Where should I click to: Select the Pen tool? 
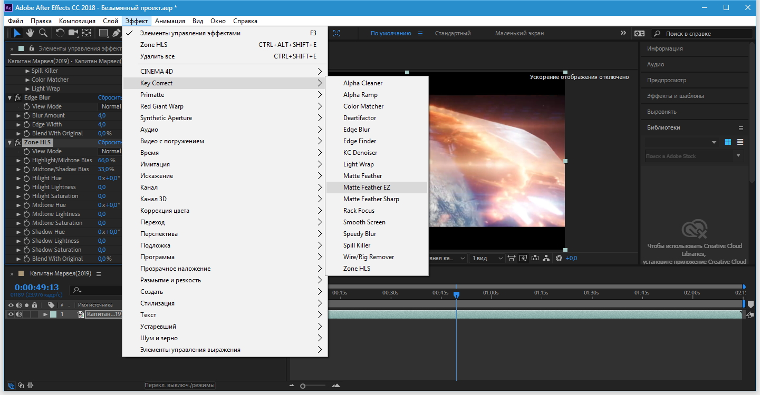[x=116, y=33]
